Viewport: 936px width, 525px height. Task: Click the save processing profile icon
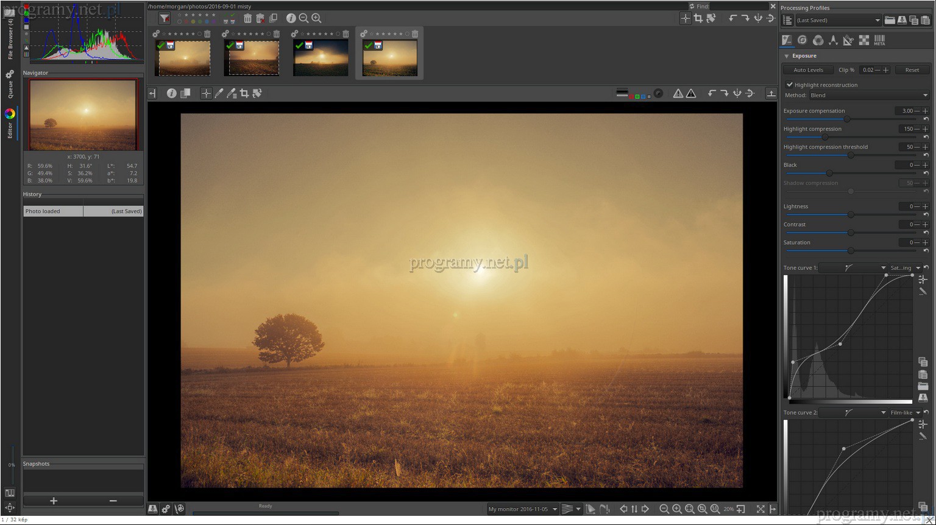[x=902, y=20]
